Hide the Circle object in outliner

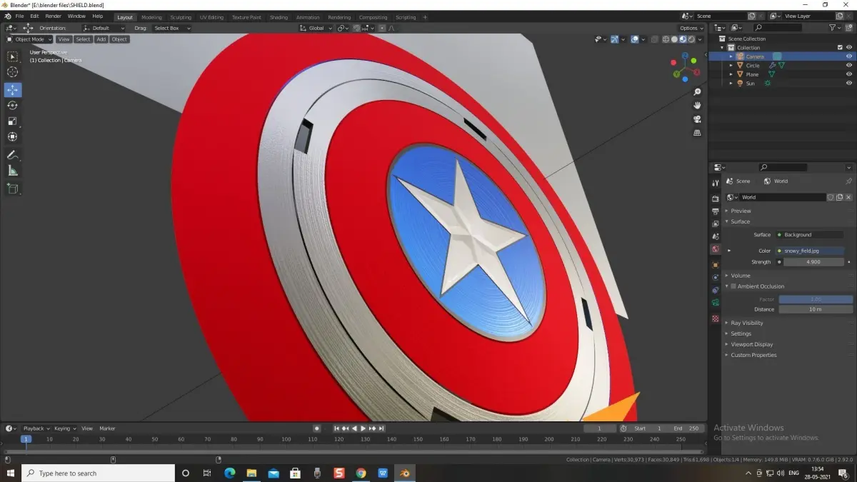pos(849,65)
